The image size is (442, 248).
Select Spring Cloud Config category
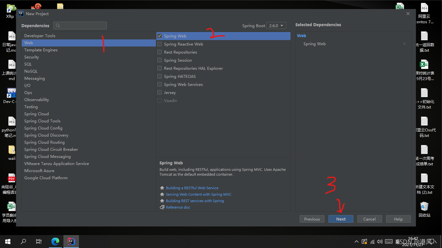[x=89, y=128]
